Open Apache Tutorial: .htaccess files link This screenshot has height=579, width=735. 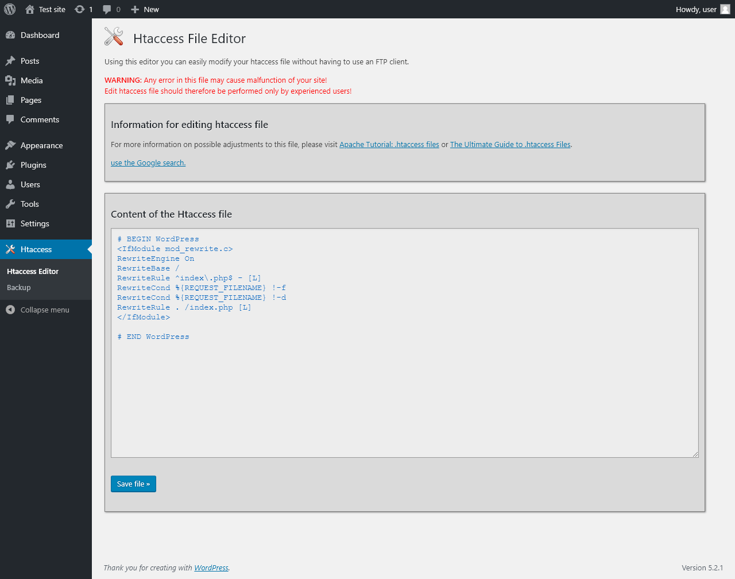389,145
